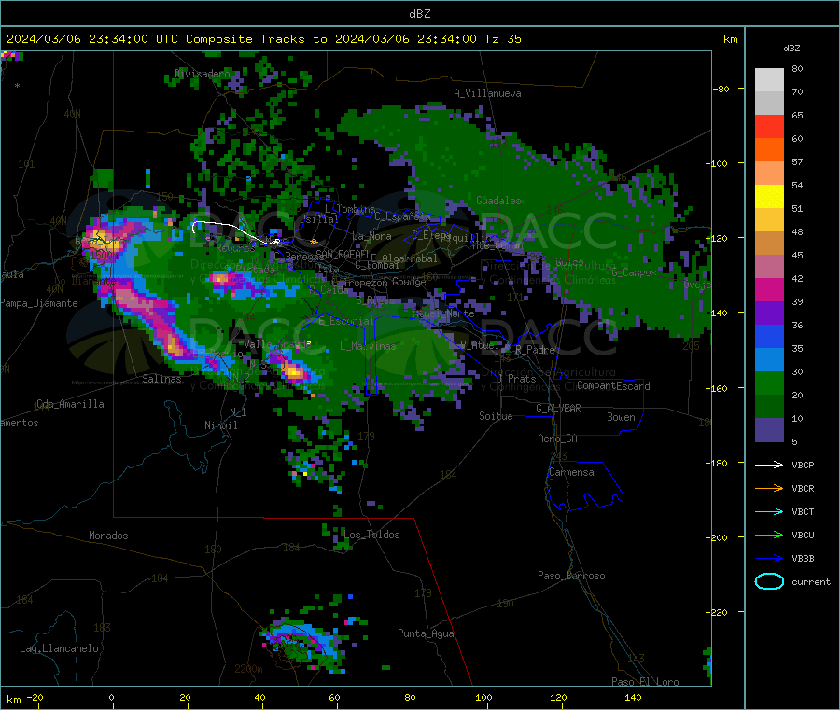Select the yellow 51-54 dBZ swatch
840x710 pixels.
pos(769,197)
